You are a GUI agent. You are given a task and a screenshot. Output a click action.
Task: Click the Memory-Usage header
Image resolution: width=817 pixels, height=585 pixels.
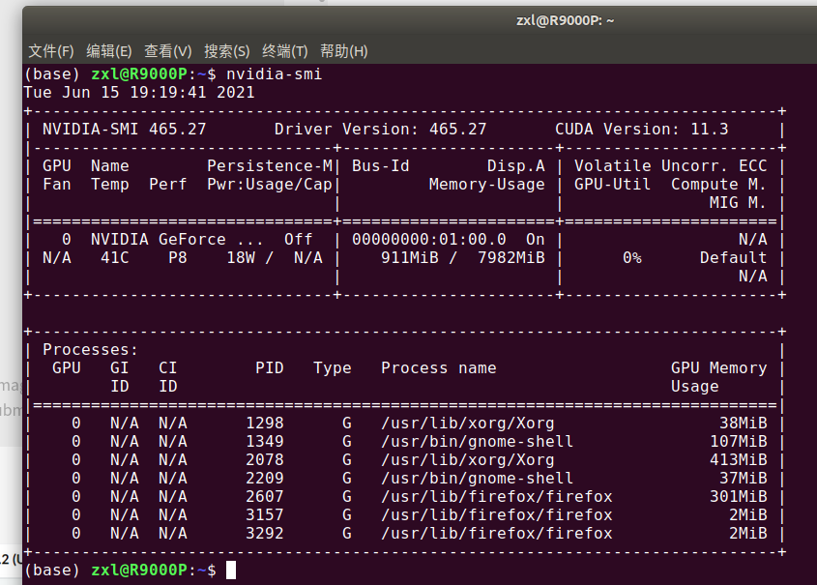[x=486, y=184]
